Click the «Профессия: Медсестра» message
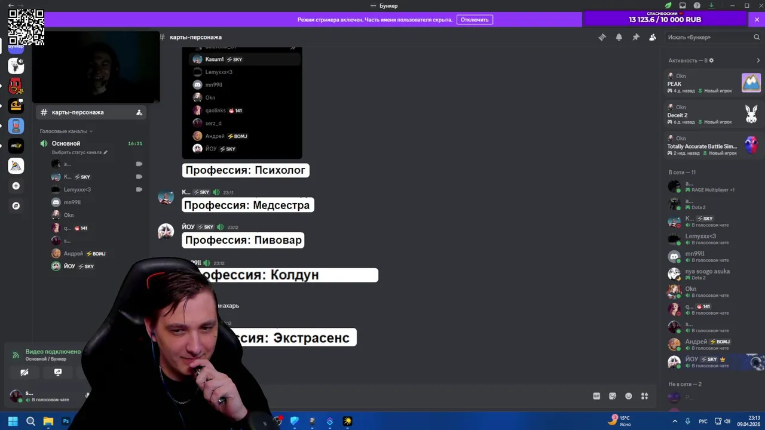 pos(247,205)
